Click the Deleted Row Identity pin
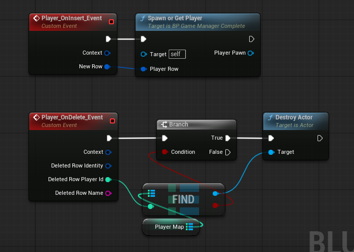This screenshot has width=354, height=252. point(107,165)
